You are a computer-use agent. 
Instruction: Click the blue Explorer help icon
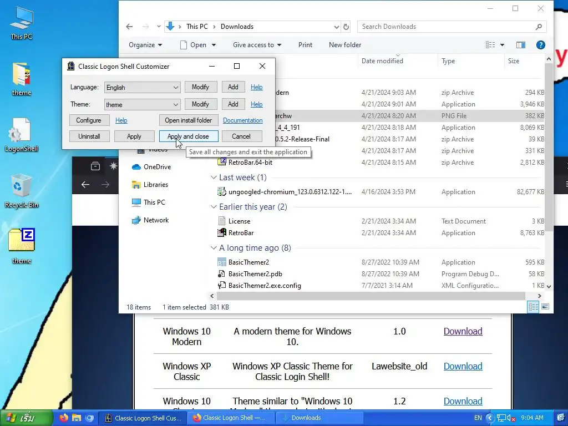pos(540,44)
